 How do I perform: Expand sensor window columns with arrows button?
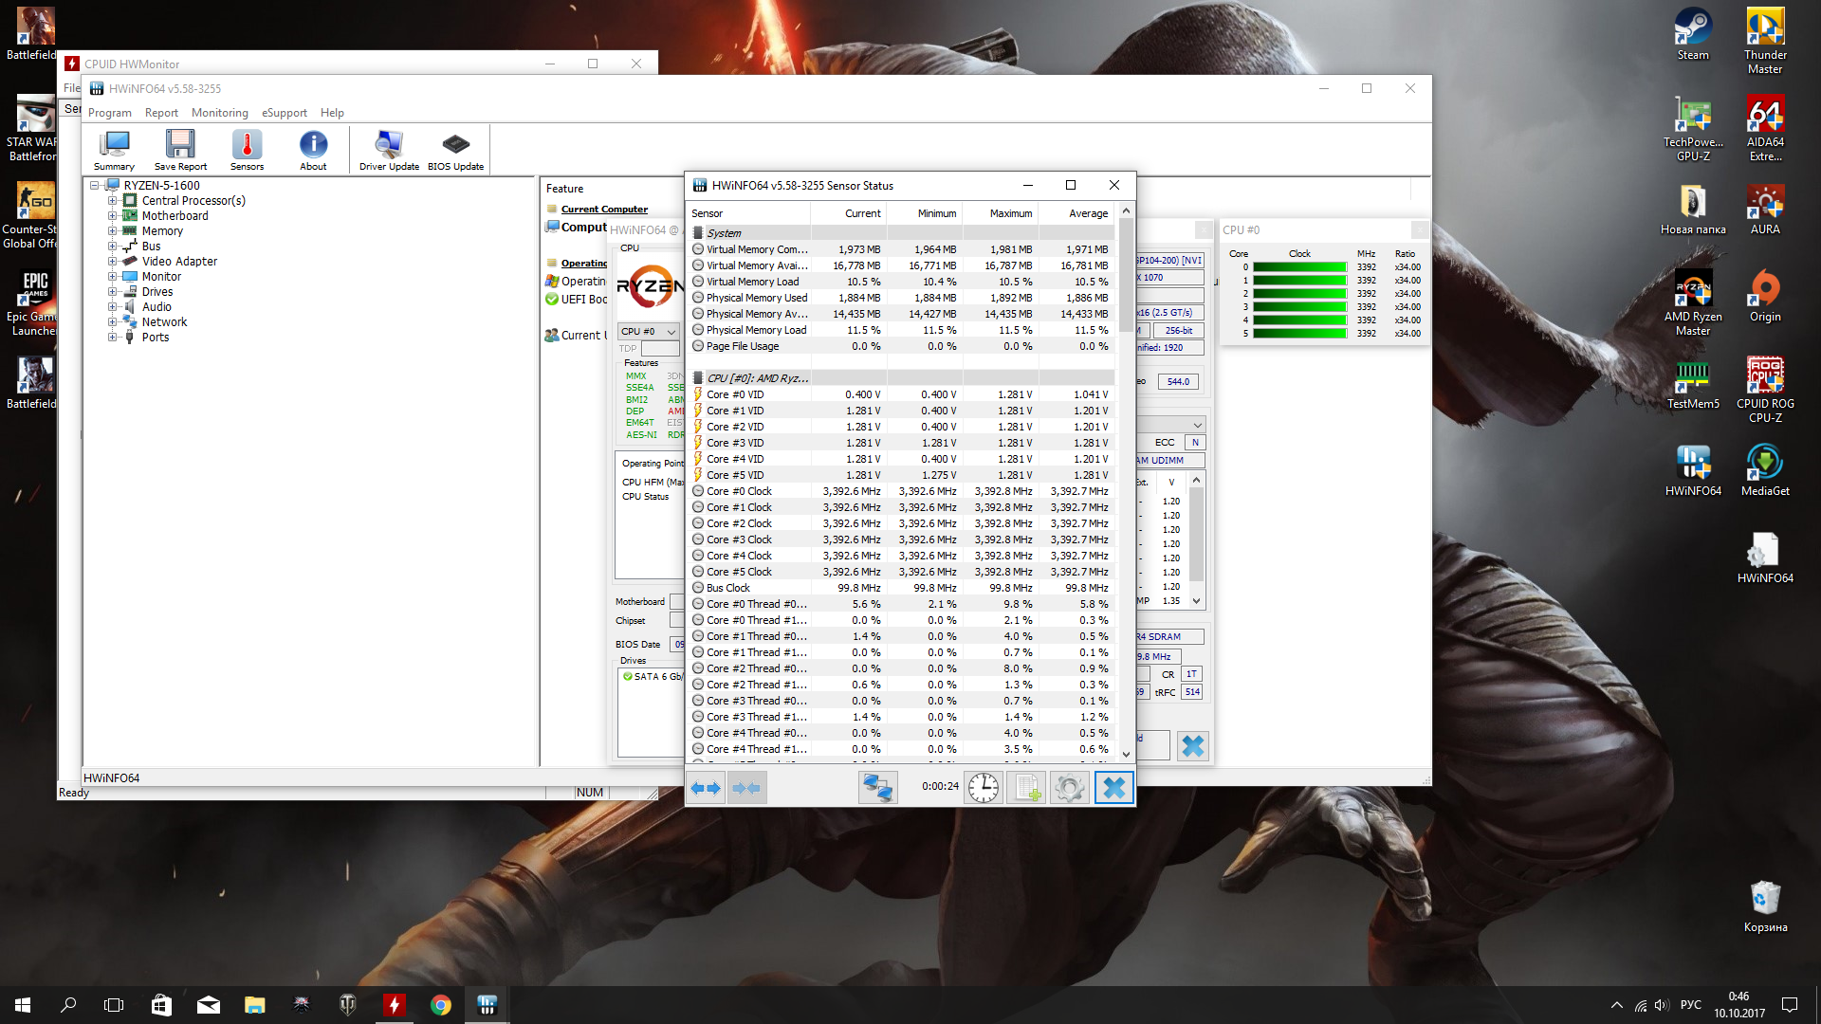pyautogui.click(x=706, y=788)
